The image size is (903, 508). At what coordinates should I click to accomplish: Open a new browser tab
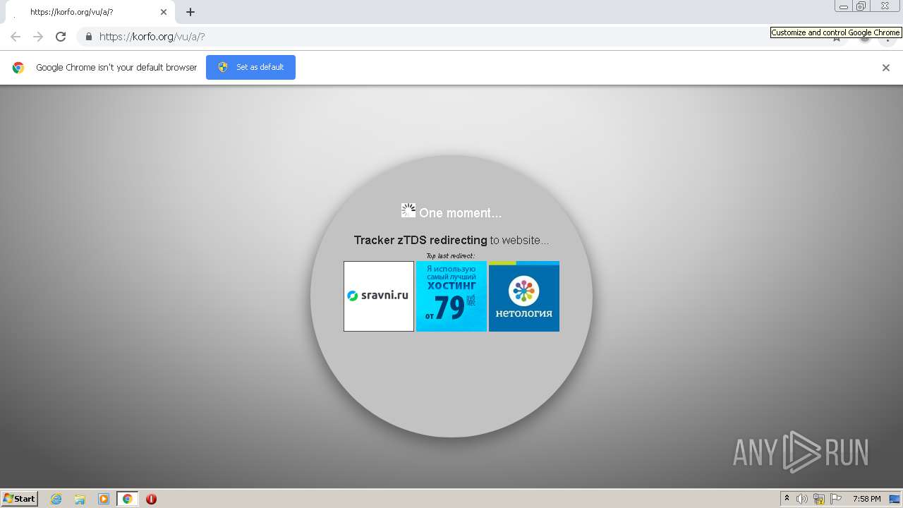click(190, 12)
